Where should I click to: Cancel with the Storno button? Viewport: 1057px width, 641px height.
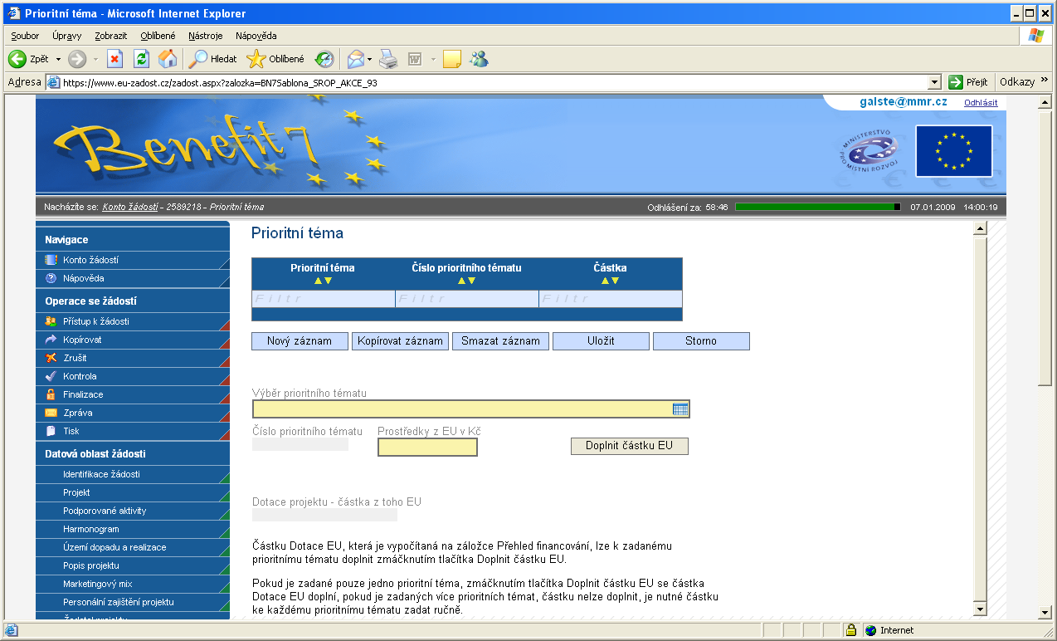701,341
